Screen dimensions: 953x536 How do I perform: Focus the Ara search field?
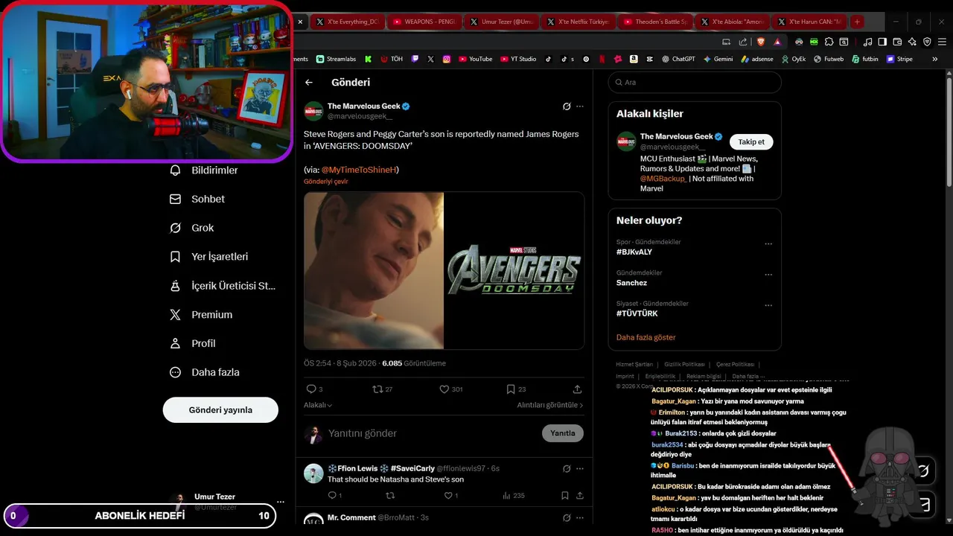tap(695, 83)
